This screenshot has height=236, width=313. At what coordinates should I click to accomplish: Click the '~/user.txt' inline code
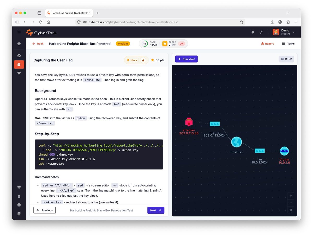click(45, 123)
